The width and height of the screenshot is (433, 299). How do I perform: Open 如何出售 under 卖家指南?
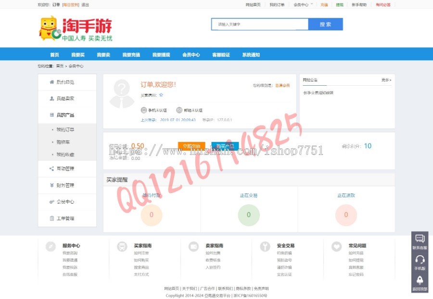213,253
